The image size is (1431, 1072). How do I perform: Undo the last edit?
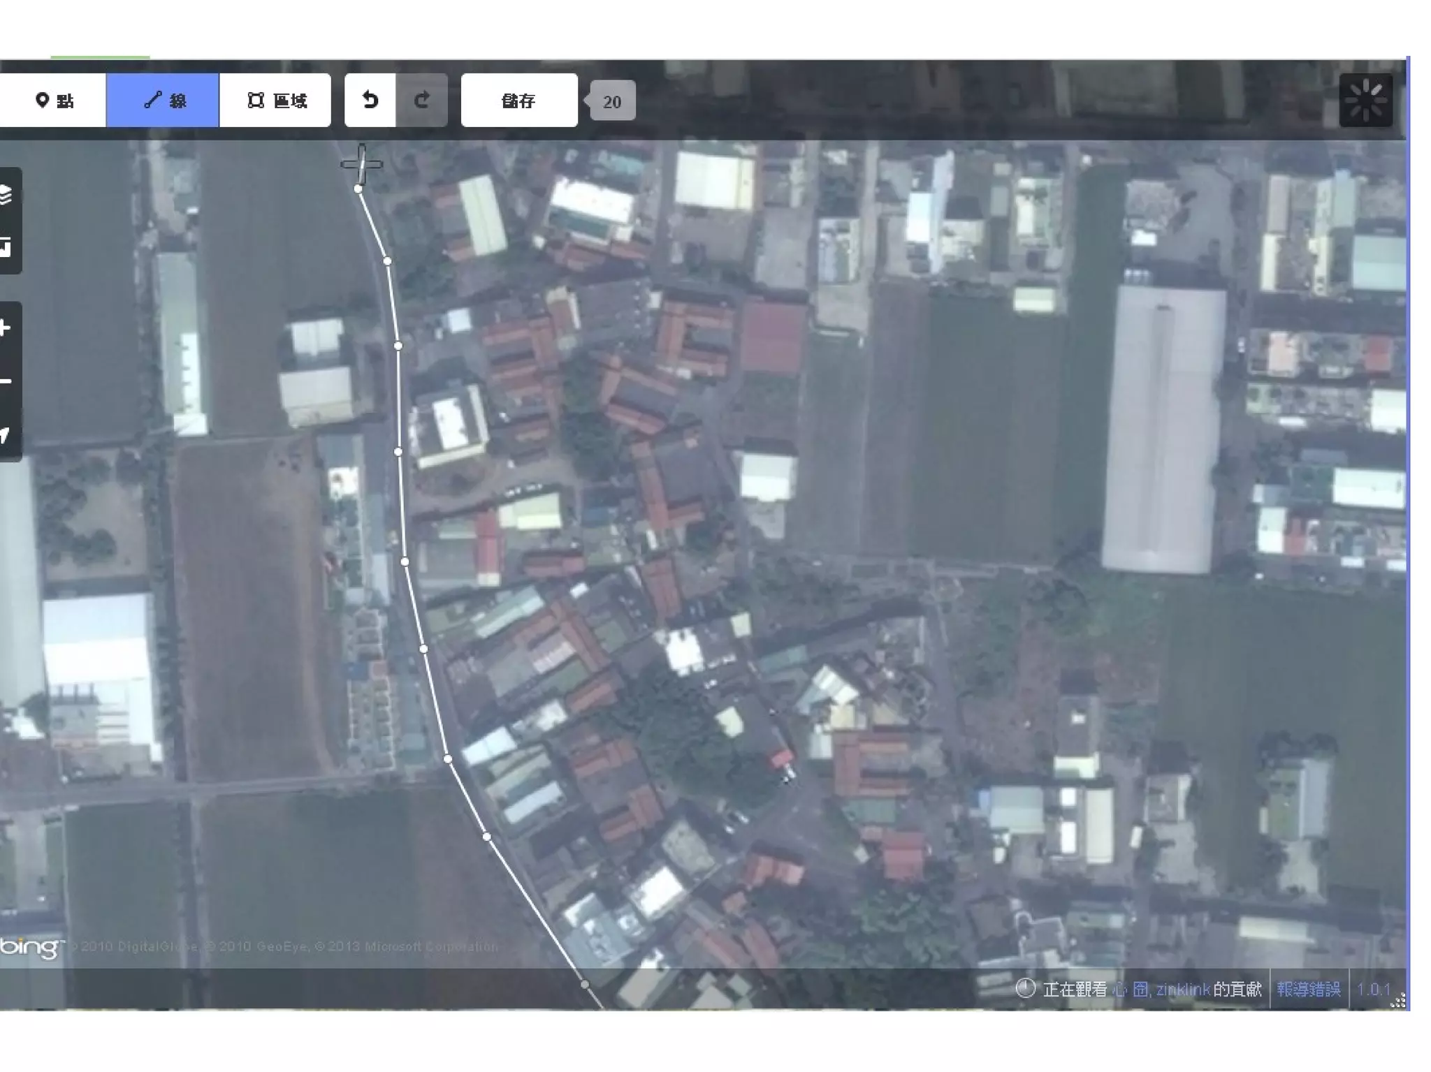pyautogui.click(x=370, y=101)
